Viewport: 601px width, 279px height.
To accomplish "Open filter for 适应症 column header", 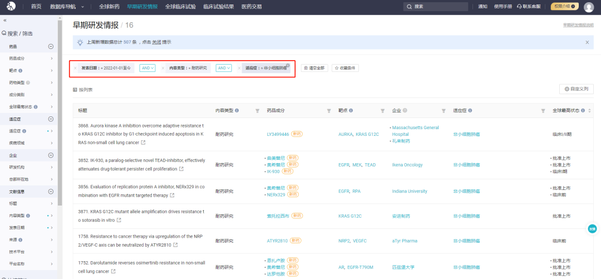I will tap(543, 110).
